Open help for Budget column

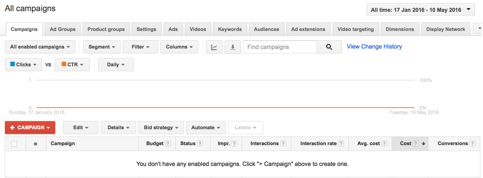168,143
